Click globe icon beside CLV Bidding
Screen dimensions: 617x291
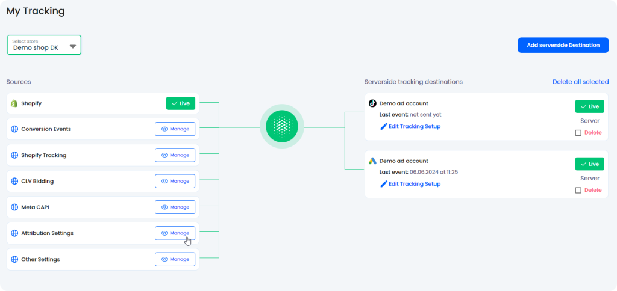(14, 182)
